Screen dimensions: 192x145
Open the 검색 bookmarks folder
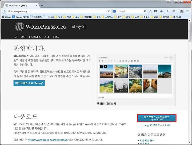click(x=58, y=17)
